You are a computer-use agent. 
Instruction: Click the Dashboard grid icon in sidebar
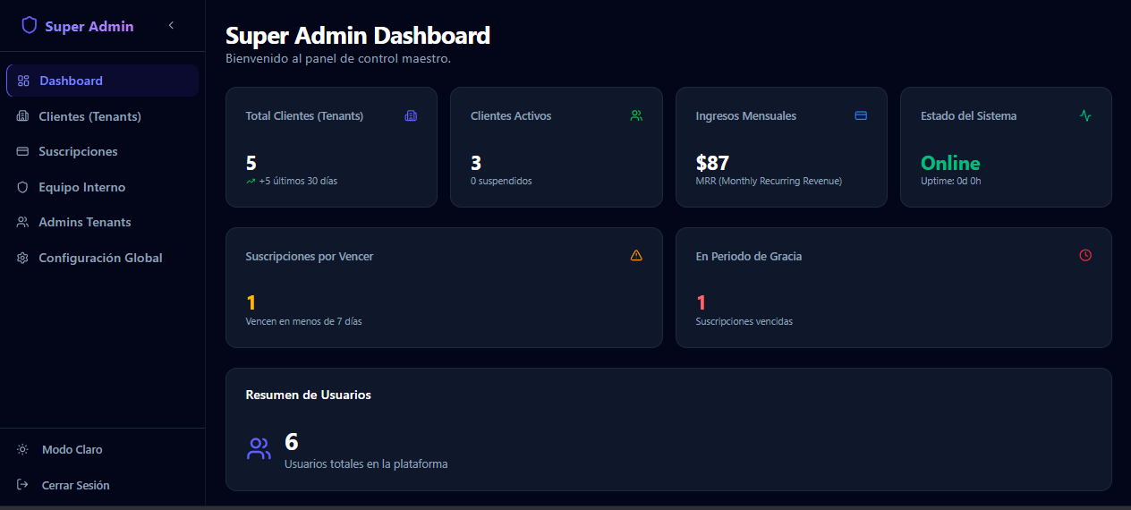pyautogui.click(x=23, y=81)
